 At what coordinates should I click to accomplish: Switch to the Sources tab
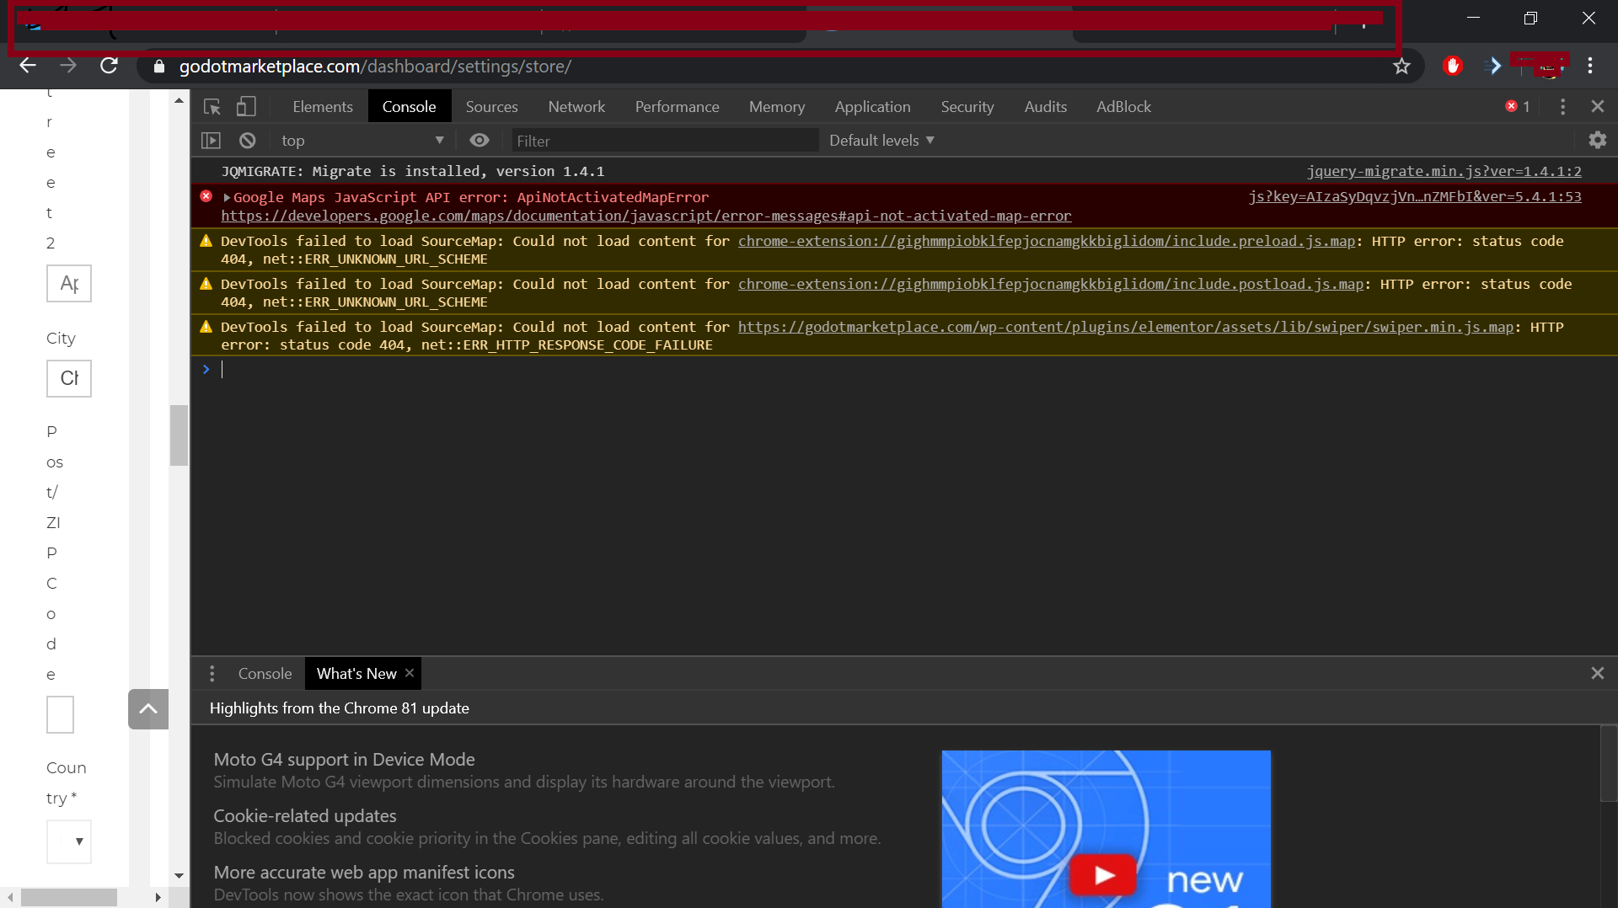[x=491, y=106]
